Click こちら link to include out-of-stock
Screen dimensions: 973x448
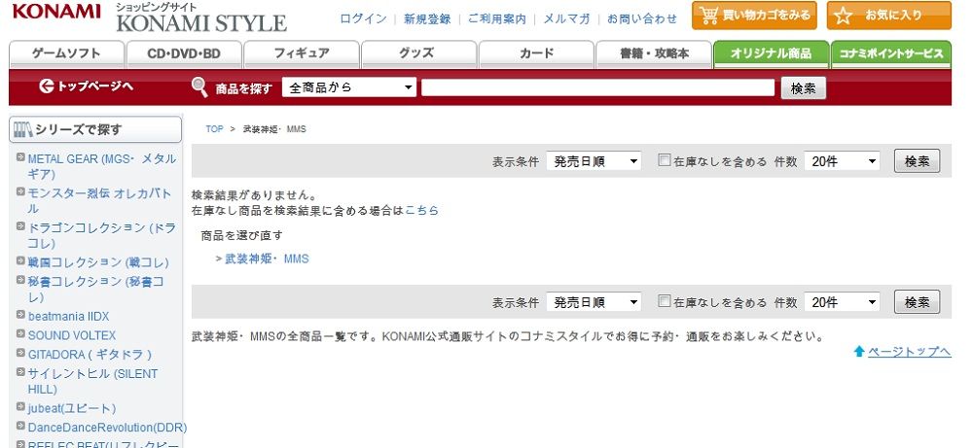coord(421,211)
